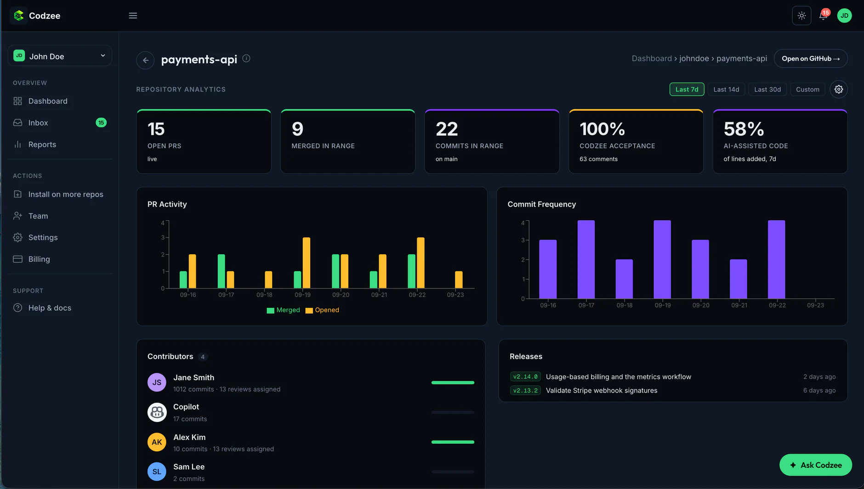The height and width of the screenshot is (489, 864).
Task: Click the 9 Merged in Range card
Action: tap(348, 141)
